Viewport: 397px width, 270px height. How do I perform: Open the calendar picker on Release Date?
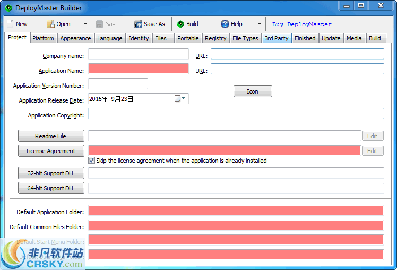click(x=180, y=98)
